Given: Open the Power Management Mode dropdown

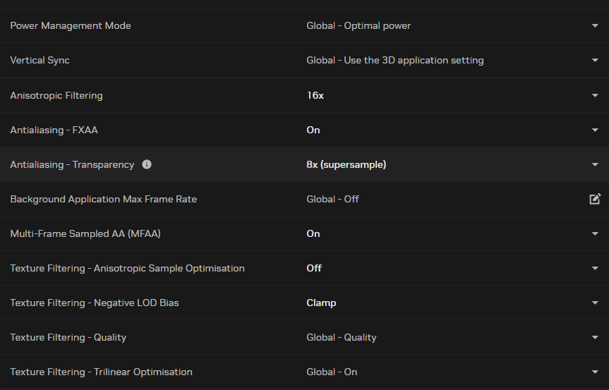Looking at the screenshot, I should click(595, 26).
